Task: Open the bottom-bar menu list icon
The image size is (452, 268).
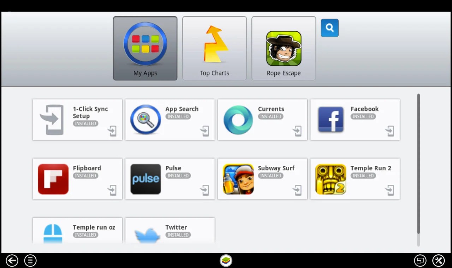Action: point(30,261)
